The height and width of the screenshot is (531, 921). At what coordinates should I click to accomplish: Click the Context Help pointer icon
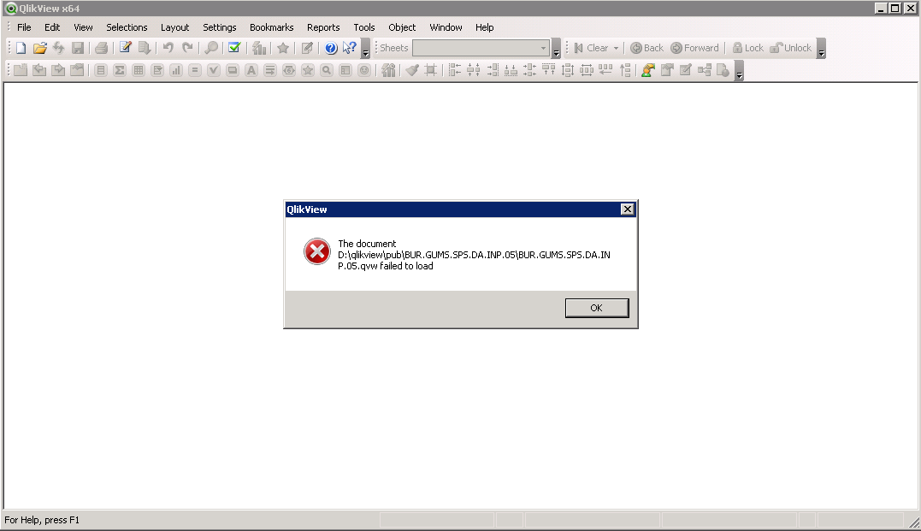coord(350,48)
